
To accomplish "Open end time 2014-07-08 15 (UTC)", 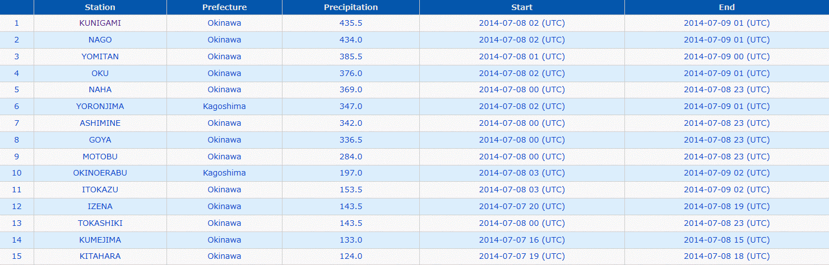I will (726, 240).
